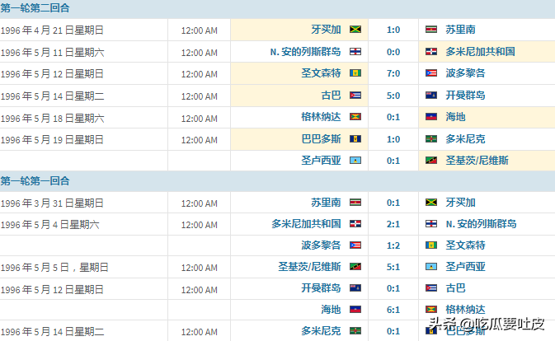Open the 7:0 match score link
The height and width of the screenshot is (341, 555).
coord(393,73)
